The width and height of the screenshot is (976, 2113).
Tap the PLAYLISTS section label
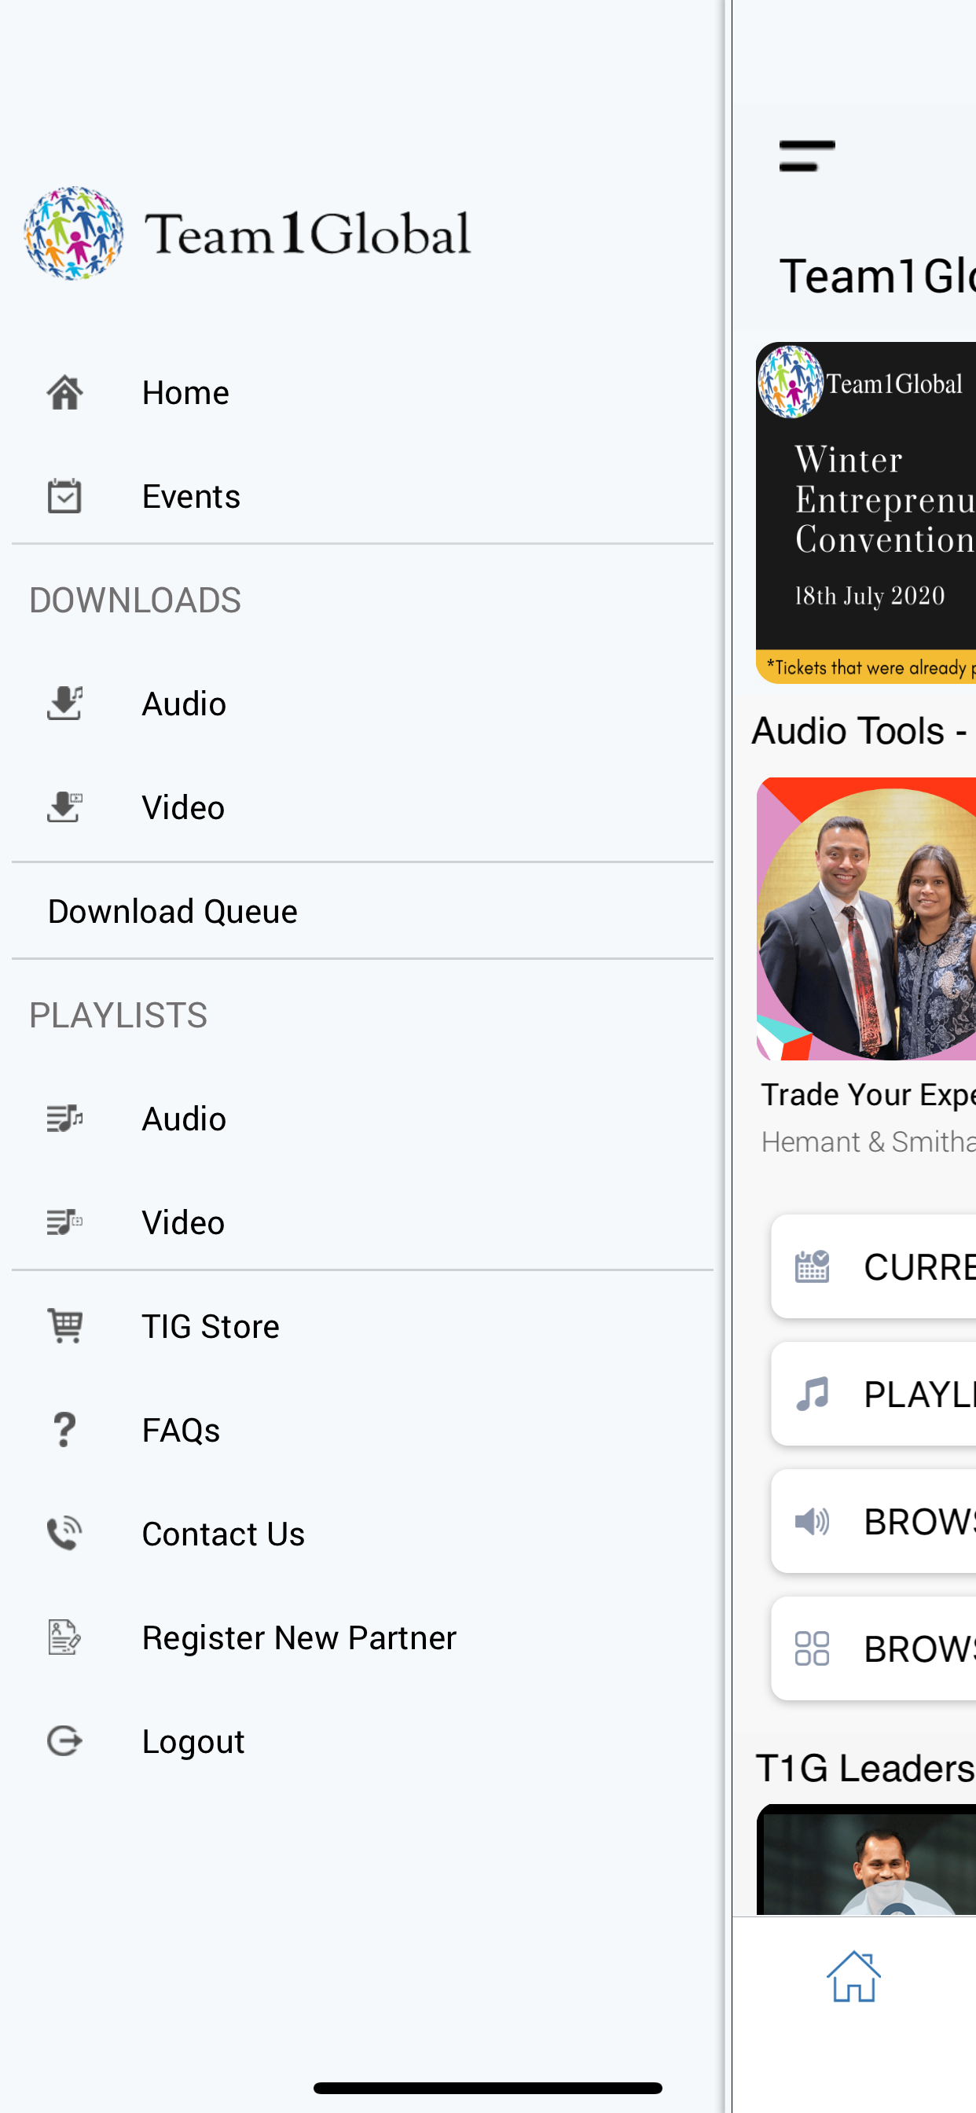tap(119, 1015)
